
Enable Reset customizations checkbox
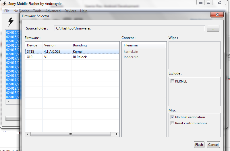coord(172,123)
